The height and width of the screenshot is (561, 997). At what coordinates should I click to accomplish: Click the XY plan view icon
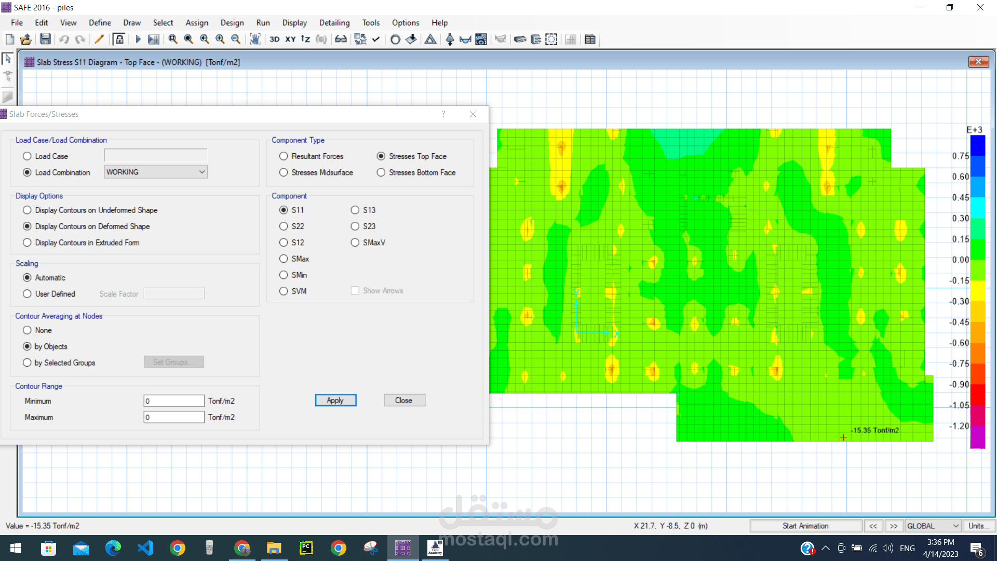(x=290, y=39)
